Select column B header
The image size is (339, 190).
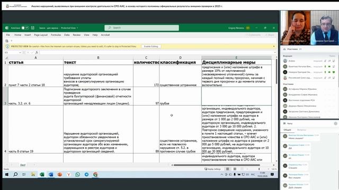98,58
